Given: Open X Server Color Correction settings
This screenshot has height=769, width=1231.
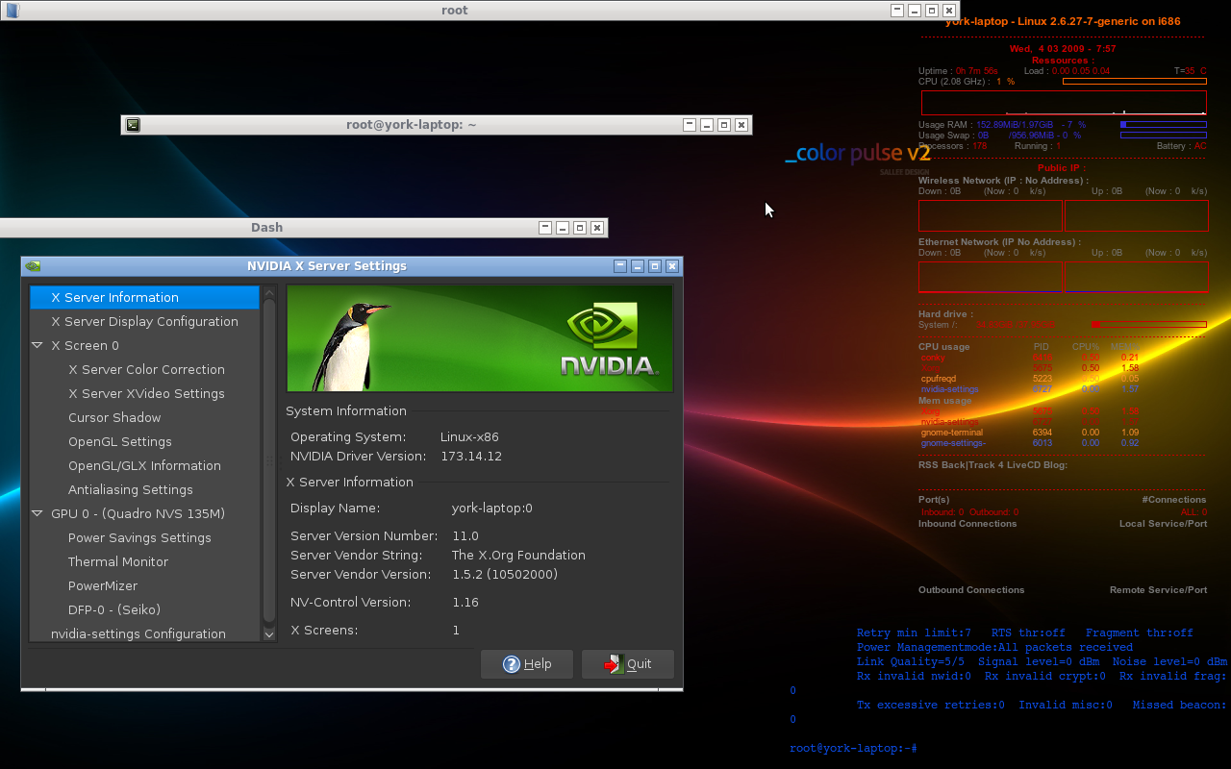Looking at the screenshot, I should (x=146, y=369).
